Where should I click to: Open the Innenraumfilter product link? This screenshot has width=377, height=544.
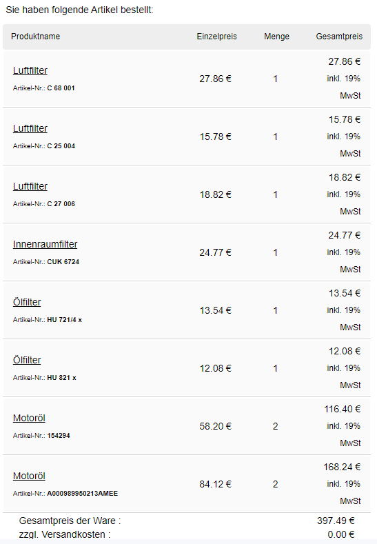click(45, 244)
